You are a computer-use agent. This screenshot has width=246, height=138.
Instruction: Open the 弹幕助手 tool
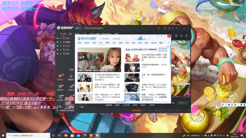60,78
